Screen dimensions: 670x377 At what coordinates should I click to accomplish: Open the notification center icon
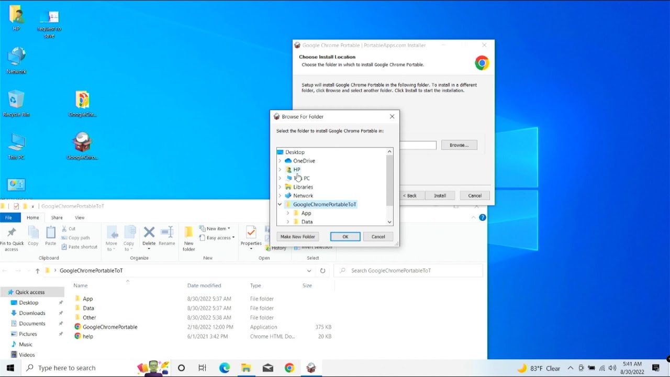656,368
